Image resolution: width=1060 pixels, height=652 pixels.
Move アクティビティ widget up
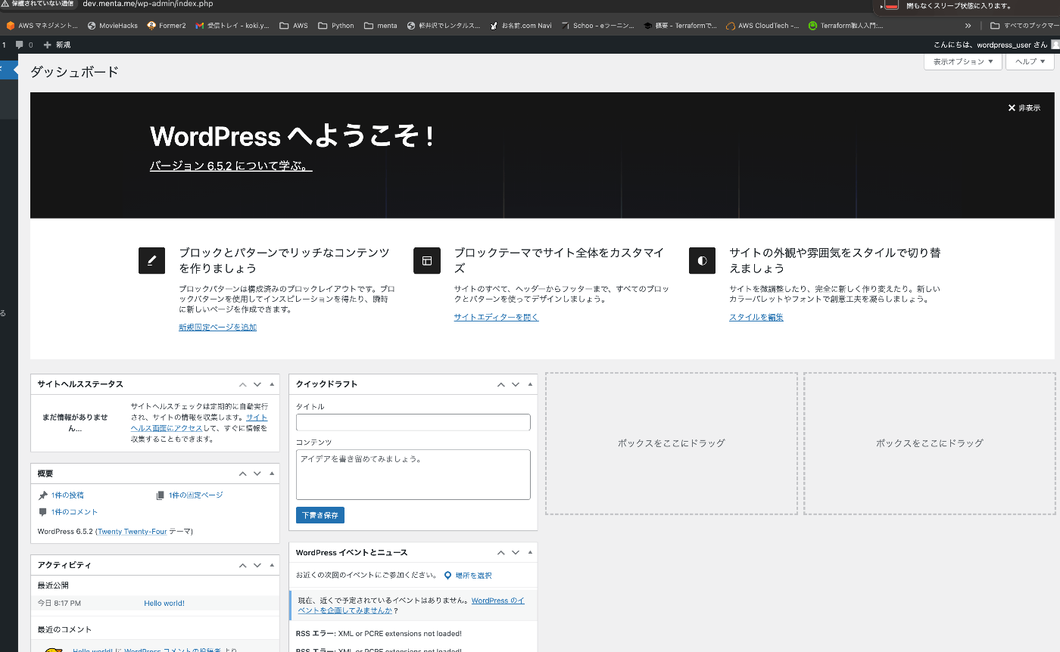242,565
